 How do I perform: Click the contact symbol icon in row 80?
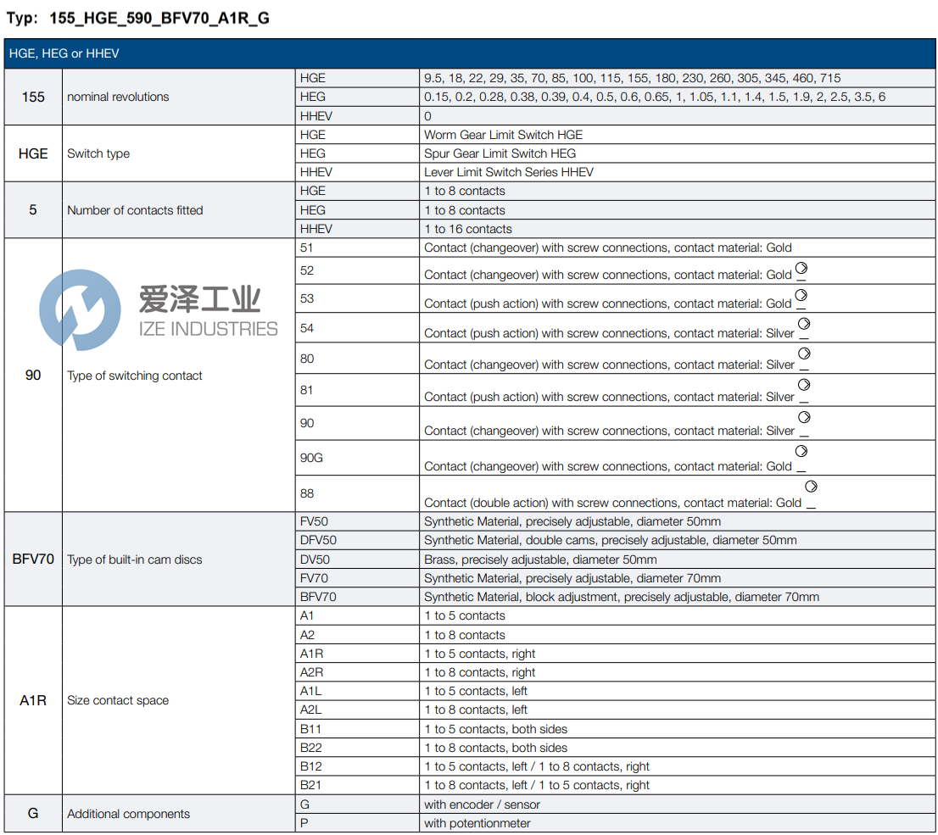pyautogui.click(x=804, y=354)
